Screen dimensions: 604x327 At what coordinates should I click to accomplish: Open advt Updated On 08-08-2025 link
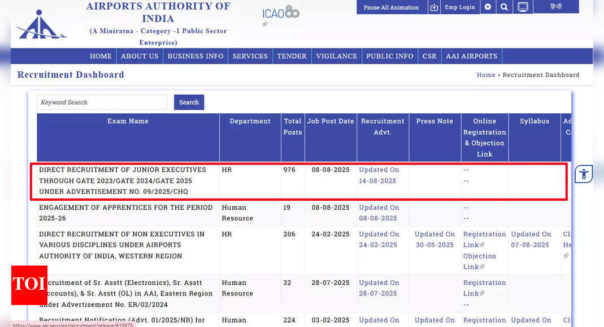tap(379, 213)
